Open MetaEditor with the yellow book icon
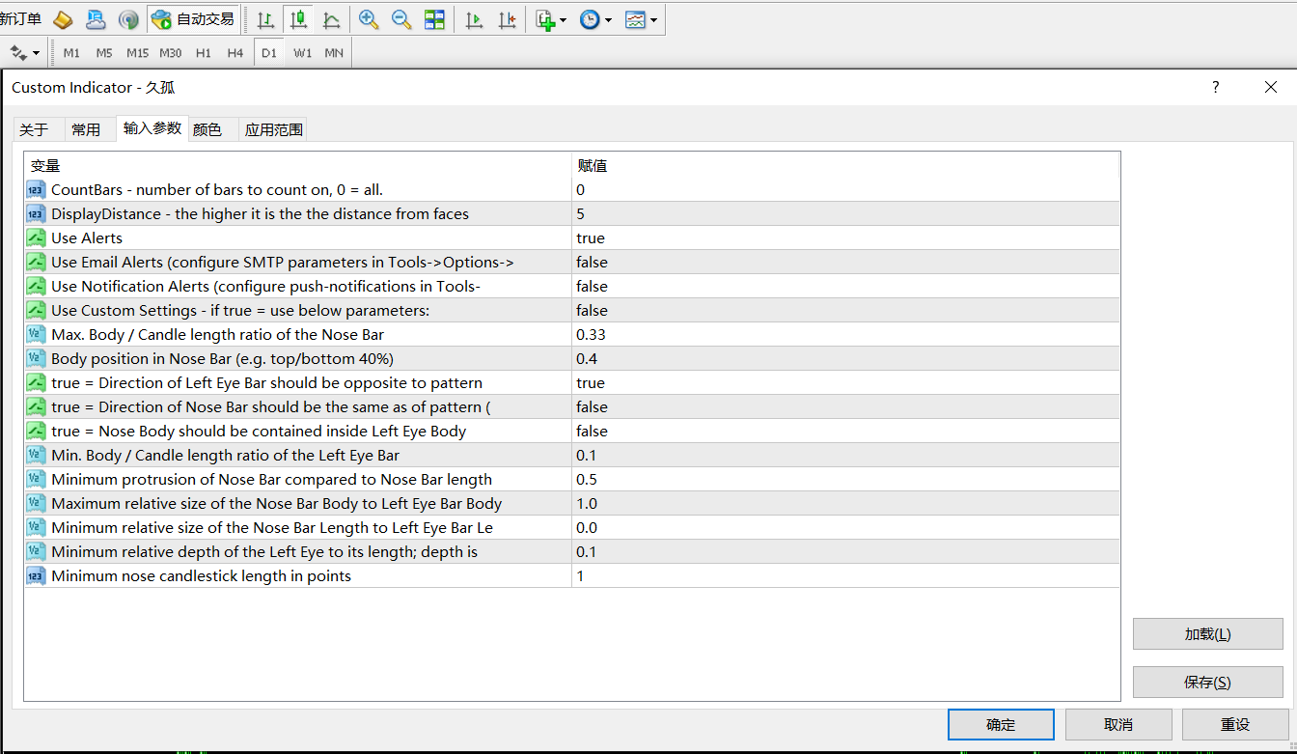This screenshot has height=754, width=1297. (x=63, y=19)
